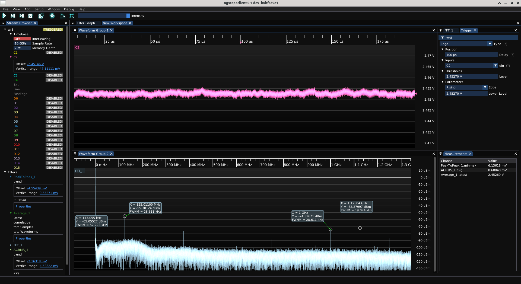Open the Filter Graph dock menu triangle
Image resolution: width=521 pixels, height=284 pixels.
(73, 23)
